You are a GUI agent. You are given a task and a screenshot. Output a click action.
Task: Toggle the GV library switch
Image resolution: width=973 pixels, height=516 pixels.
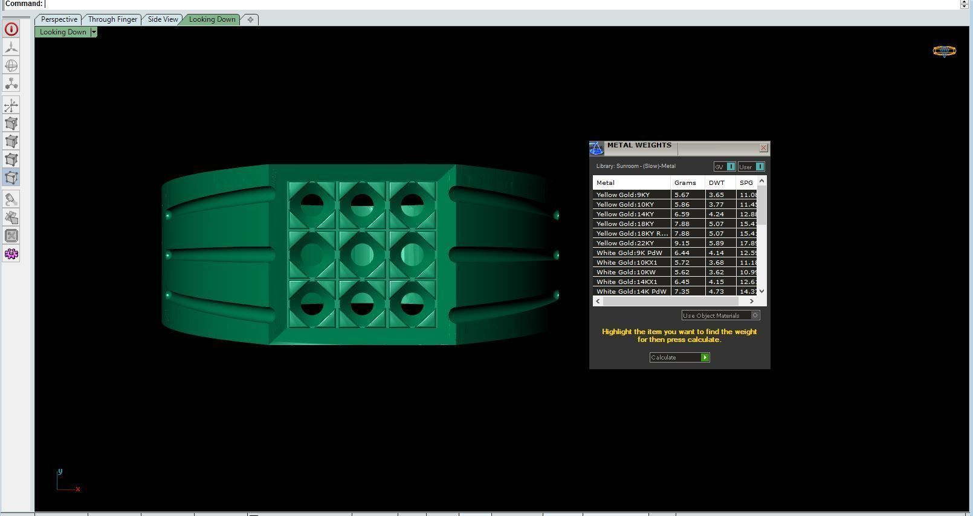(731, 167)
